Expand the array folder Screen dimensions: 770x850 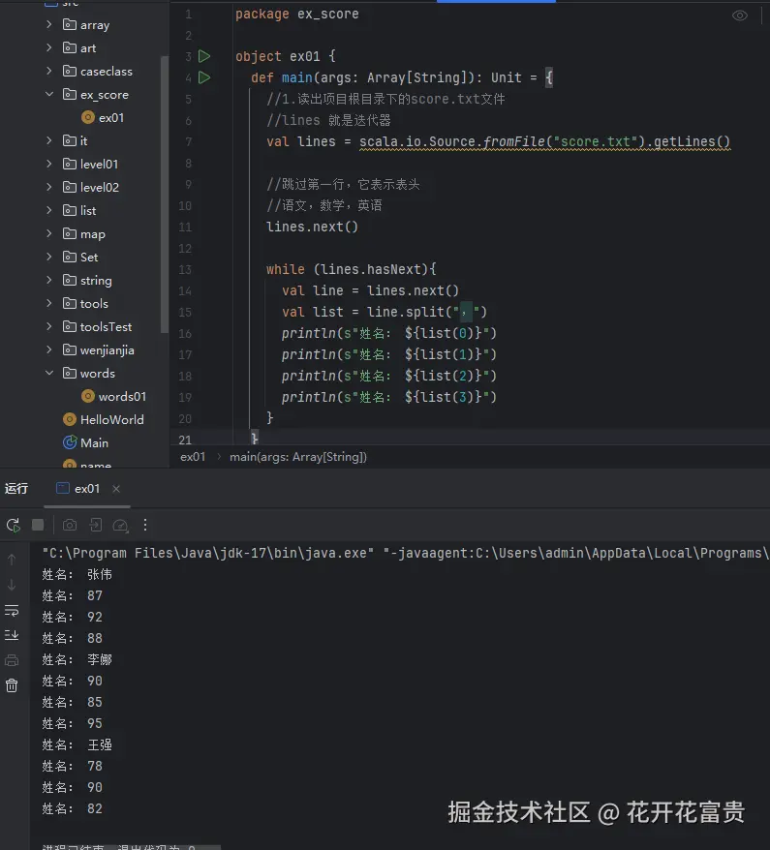49,24
